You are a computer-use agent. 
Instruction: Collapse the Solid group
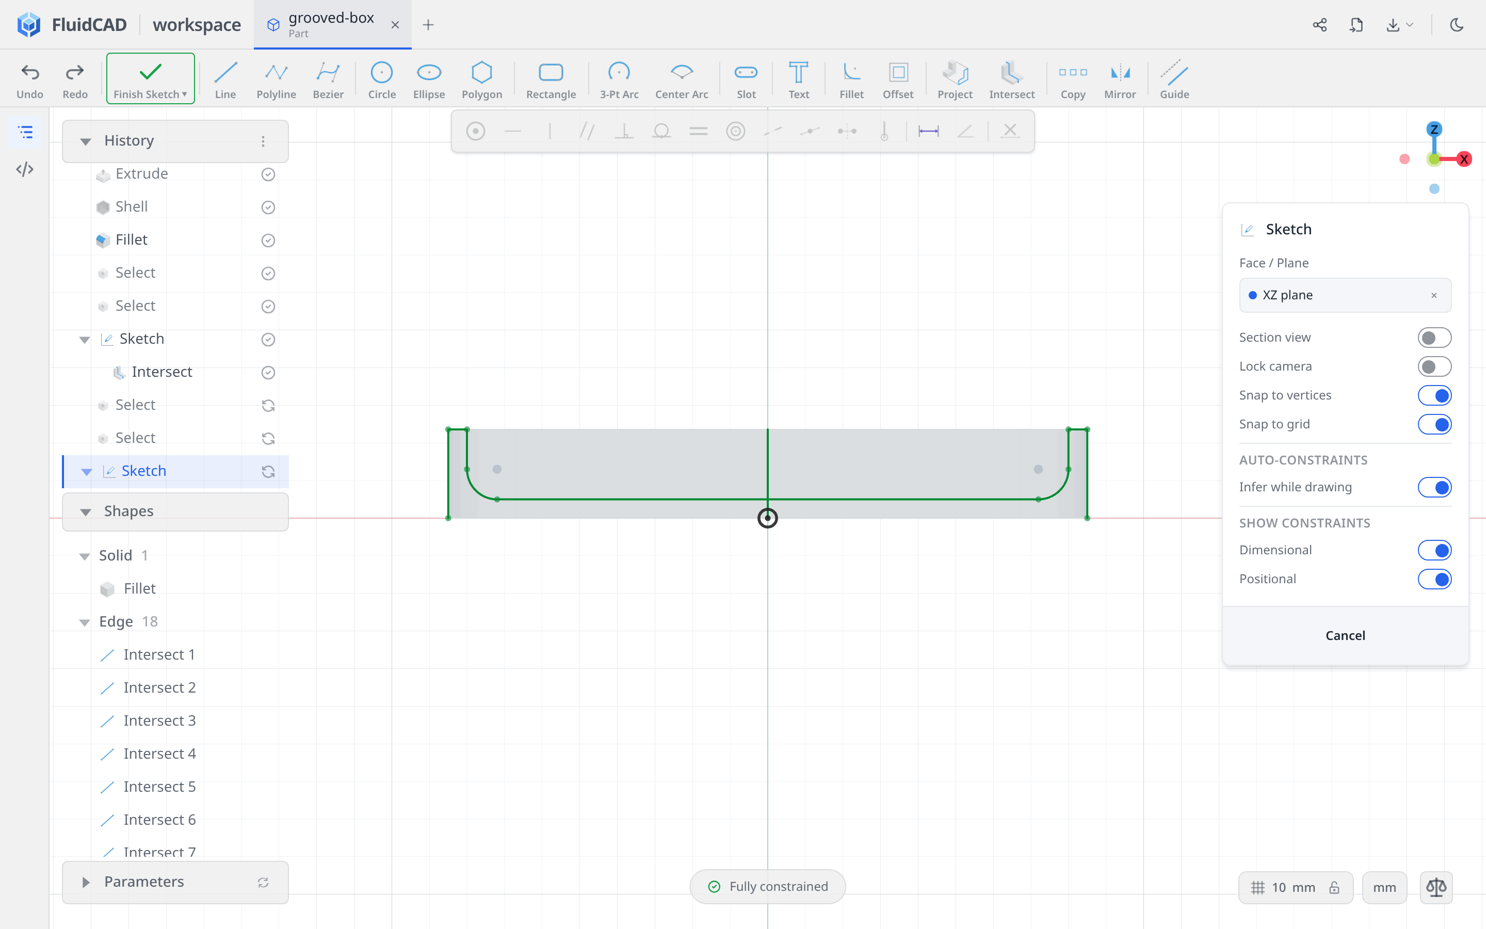pos(84,556)
